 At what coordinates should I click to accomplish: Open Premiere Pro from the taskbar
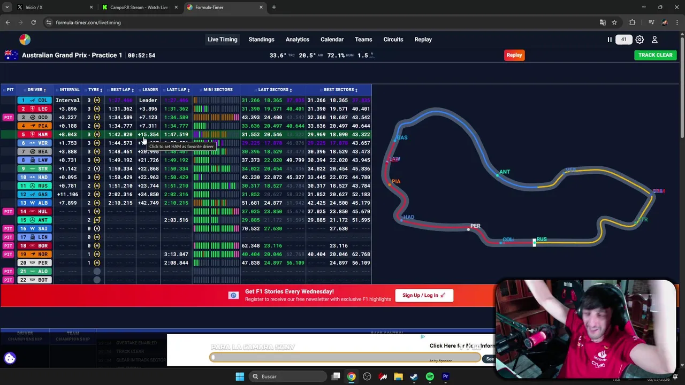tap(445, 376)
